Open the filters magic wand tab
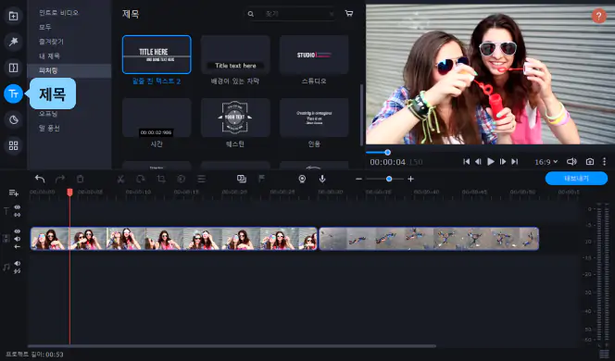Viewport: 615px width, 361px height. click(13, 42)
